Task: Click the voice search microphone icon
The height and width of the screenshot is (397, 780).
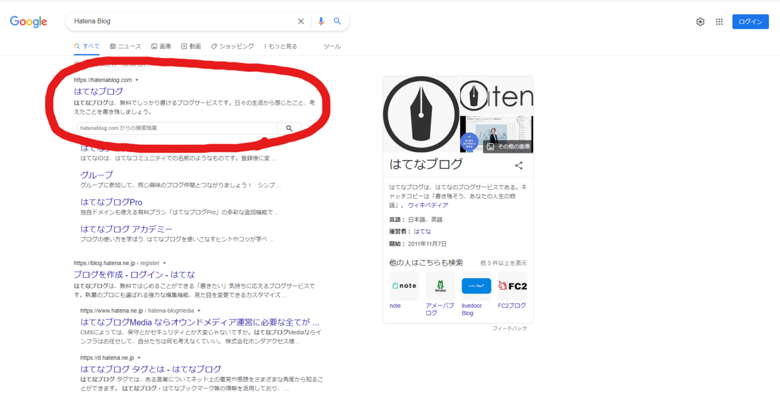Action: (x=320, y=21)
